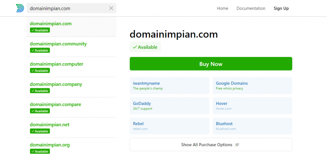
Task: Select domainimpian.community result
Action: click(71, 47)
